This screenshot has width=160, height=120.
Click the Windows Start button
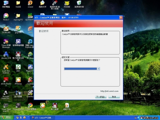tap(7, 118)
